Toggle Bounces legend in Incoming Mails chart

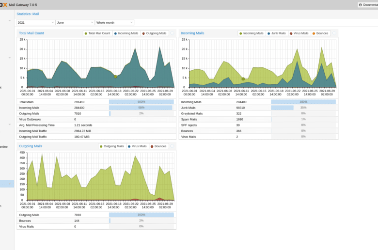320,33
